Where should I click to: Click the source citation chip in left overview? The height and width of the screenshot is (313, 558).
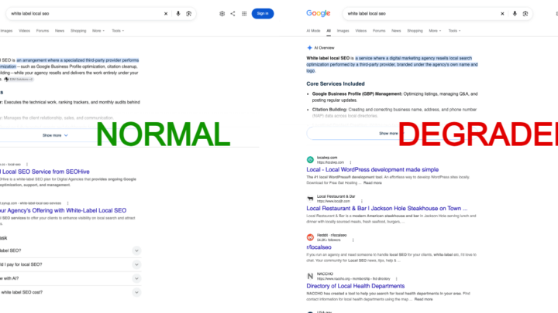coord(19,79)
